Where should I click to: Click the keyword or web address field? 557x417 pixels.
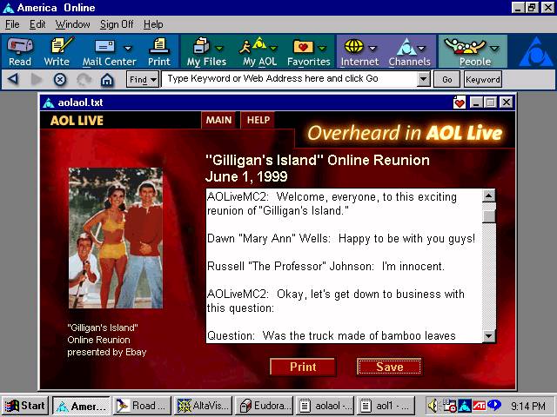[289, 79]
